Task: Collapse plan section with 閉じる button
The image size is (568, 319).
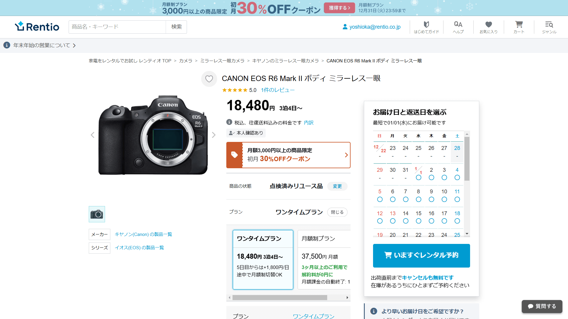Action: [337, 212]
